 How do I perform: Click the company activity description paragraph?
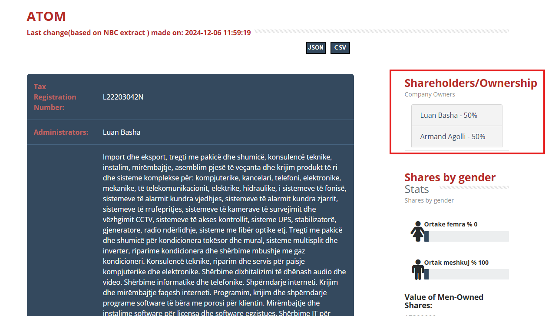click(x=224, y=230)
